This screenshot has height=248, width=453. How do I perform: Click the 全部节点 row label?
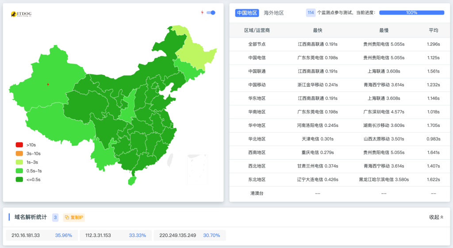point(257,44)
